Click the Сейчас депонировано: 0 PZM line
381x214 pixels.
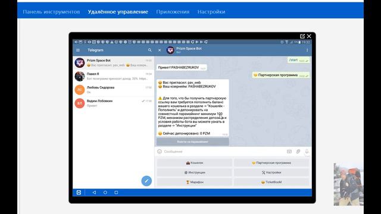(184, 133)
